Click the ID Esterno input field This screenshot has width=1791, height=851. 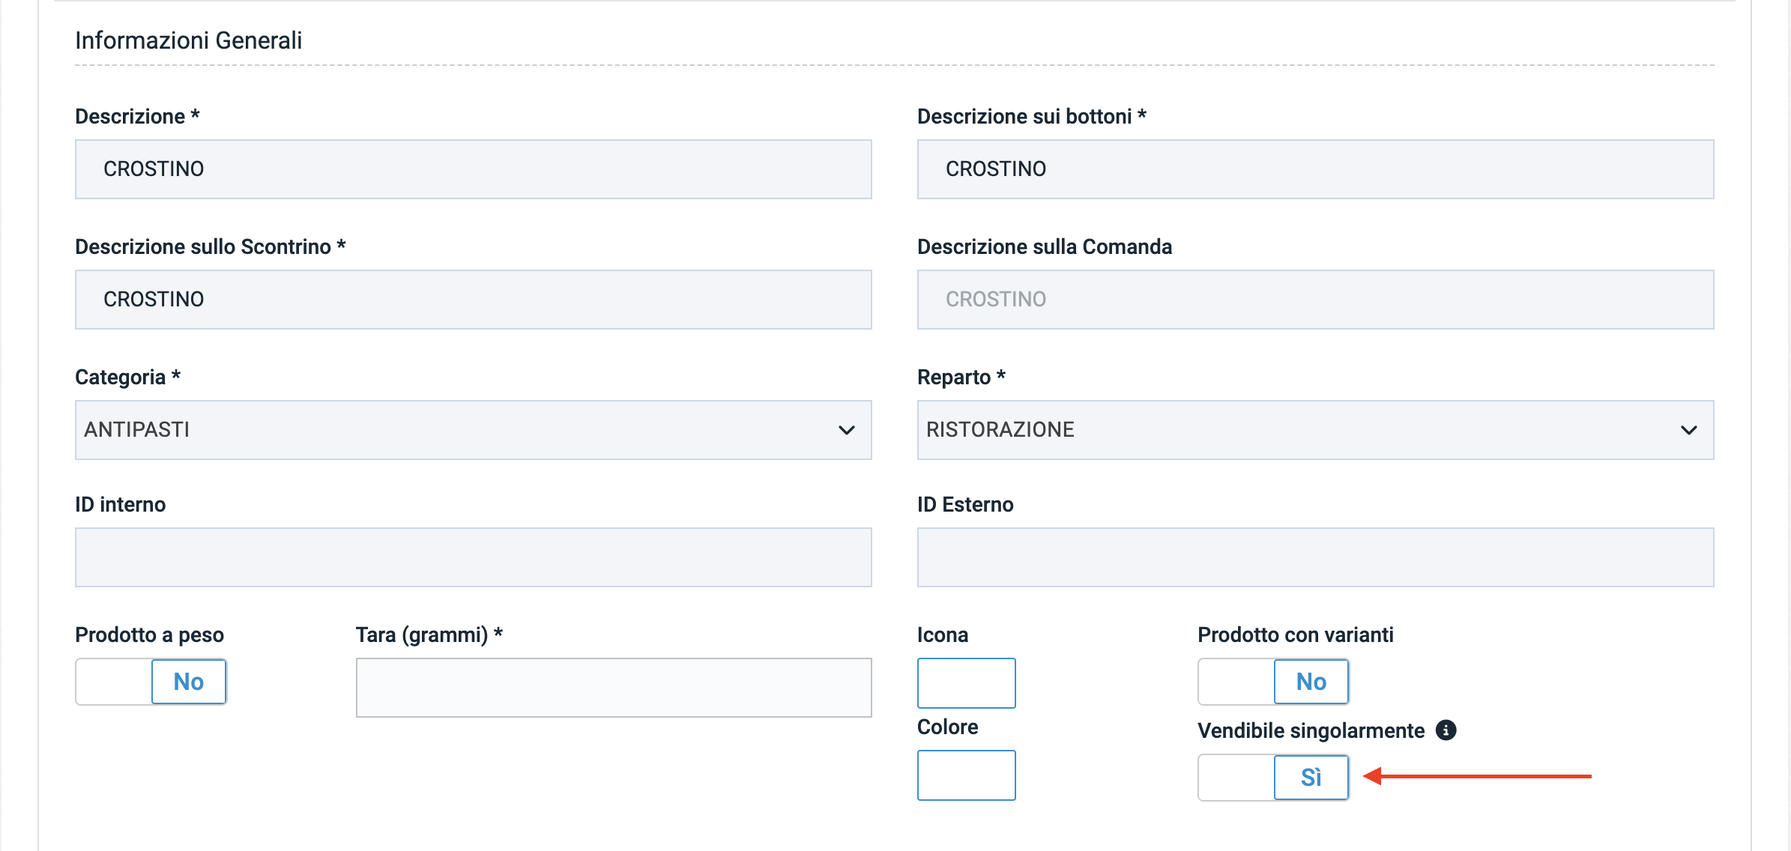[x=1315, y=557]
